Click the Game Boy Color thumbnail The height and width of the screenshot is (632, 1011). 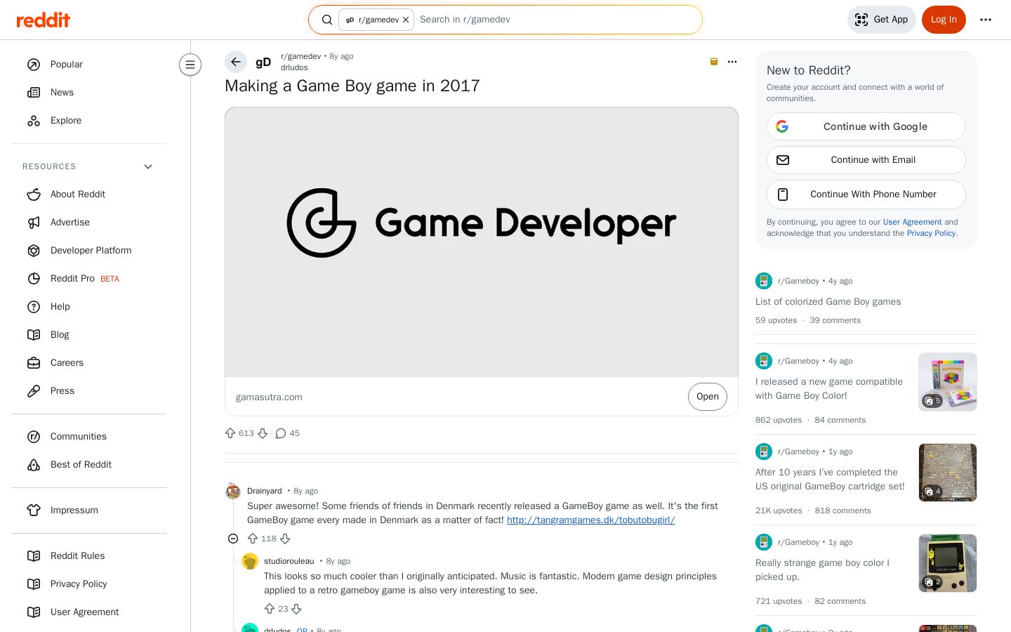pyautogui.click(x=948, y=563)
